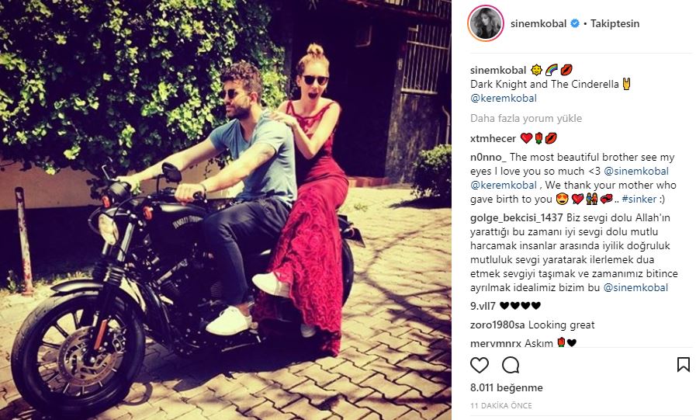
Task: Show the 8.011 beğenme likes list
Action: (507, 387)
